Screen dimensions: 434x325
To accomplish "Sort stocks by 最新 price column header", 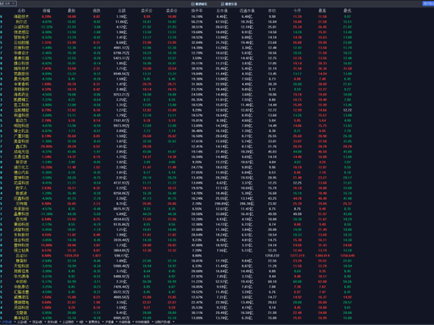I will pos(71,10).
